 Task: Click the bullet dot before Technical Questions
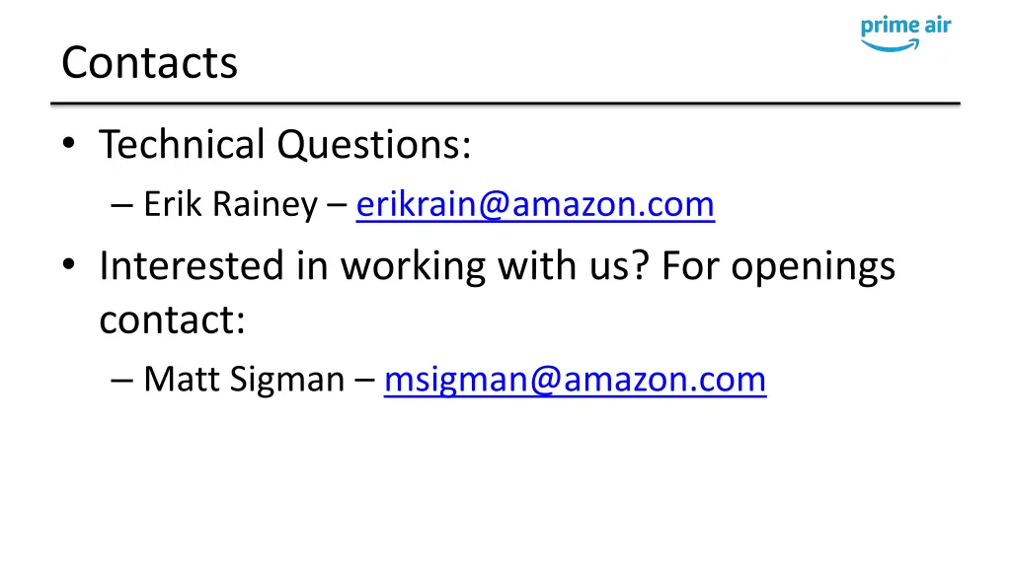click(69, 144)
